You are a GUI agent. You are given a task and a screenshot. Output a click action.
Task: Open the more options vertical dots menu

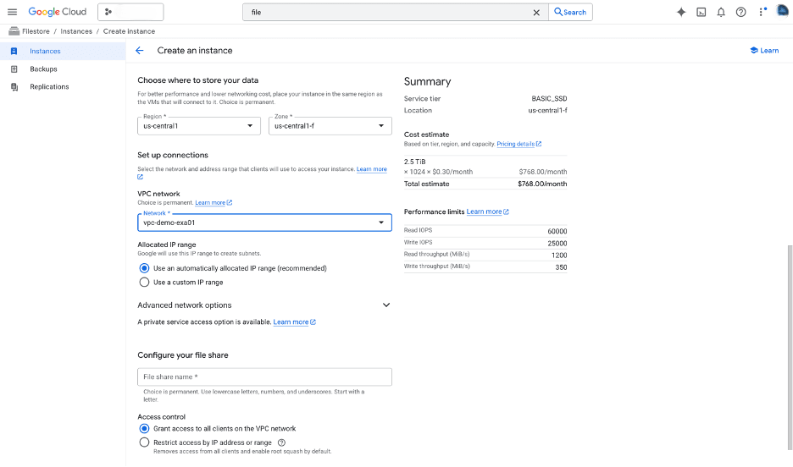pyautogui.click(x=761, y=12)
